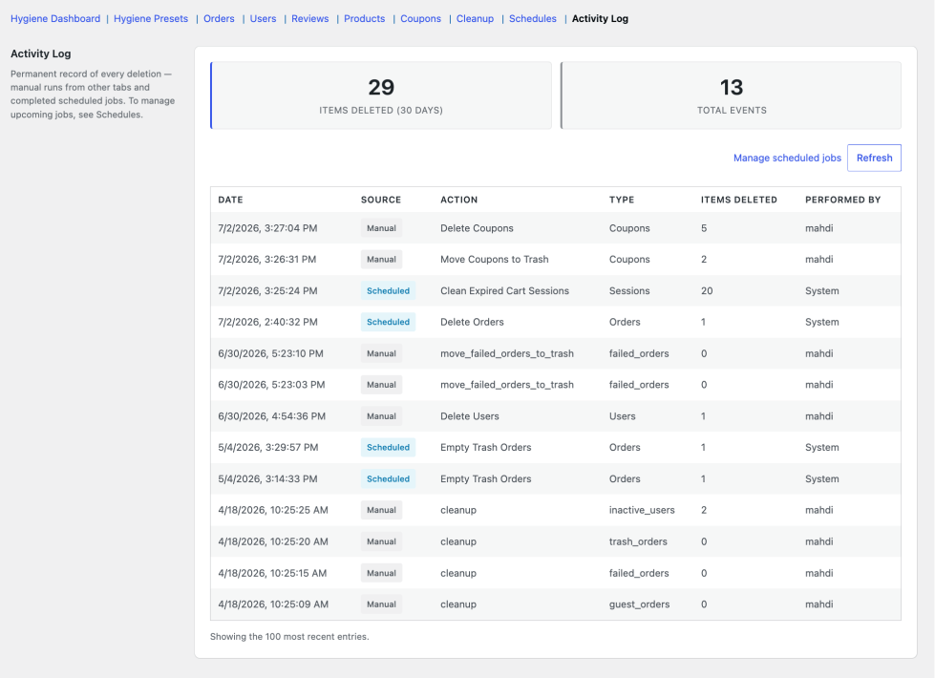Select the 4/18/2026, 10:25:25 AM date cell
Image resolution: width=935 pixels, height=678 pixels.
pyautogui.click(x=273, y=510)
